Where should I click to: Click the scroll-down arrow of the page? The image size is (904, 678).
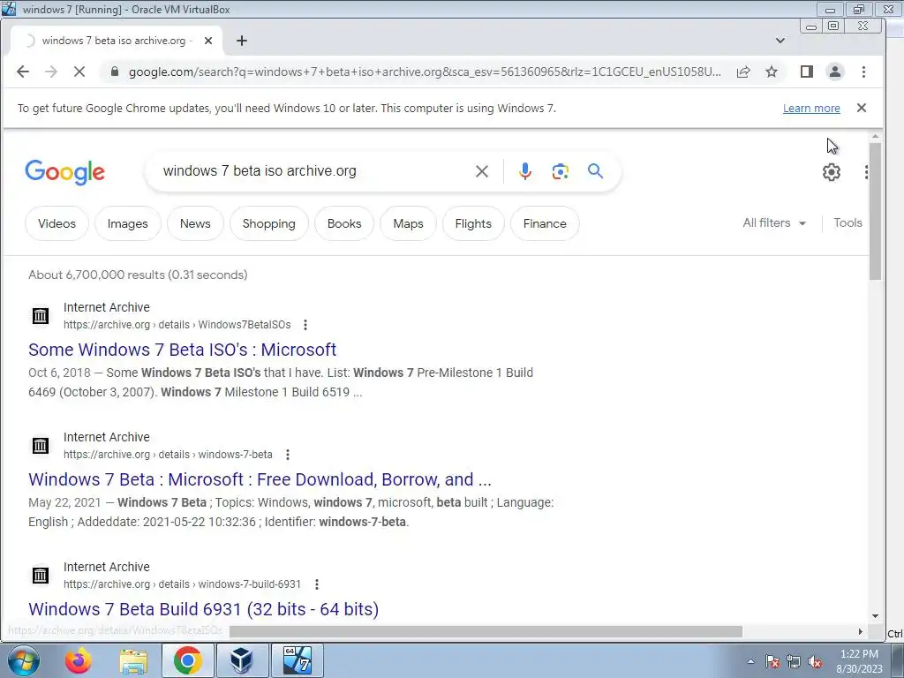tap(875, 616)
